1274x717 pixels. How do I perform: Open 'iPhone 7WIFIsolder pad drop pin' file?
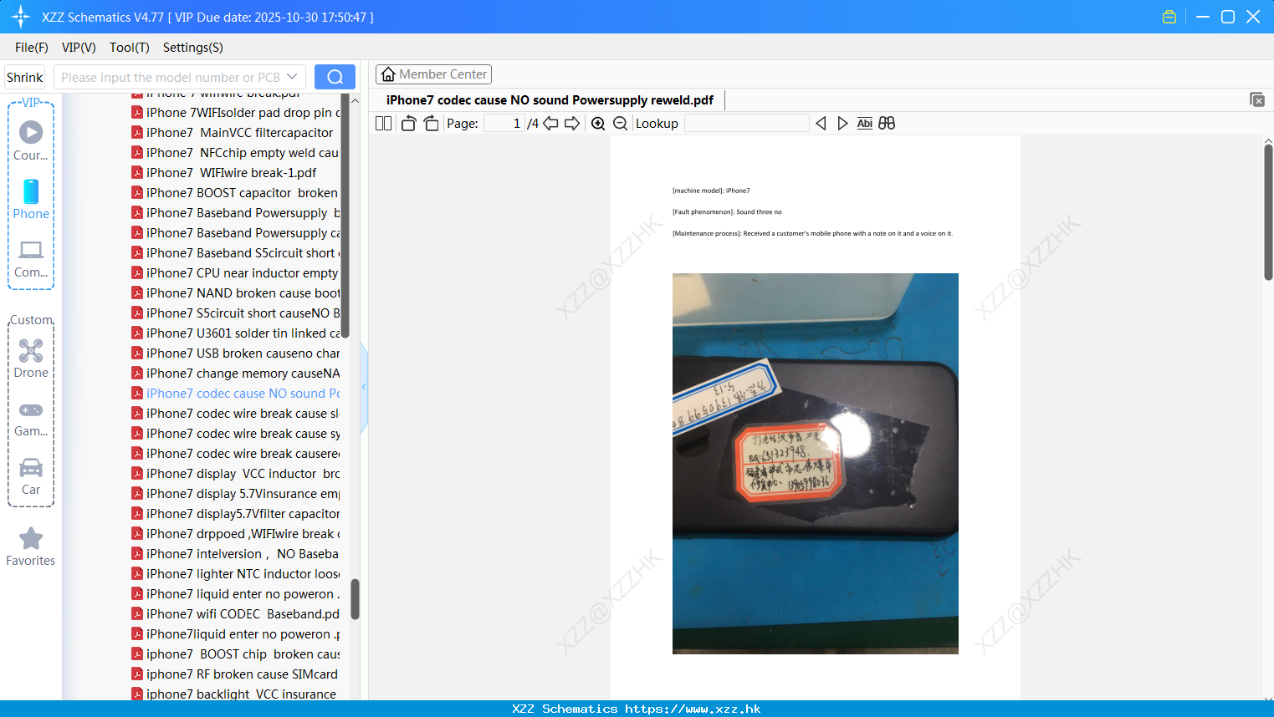point(236,113)
